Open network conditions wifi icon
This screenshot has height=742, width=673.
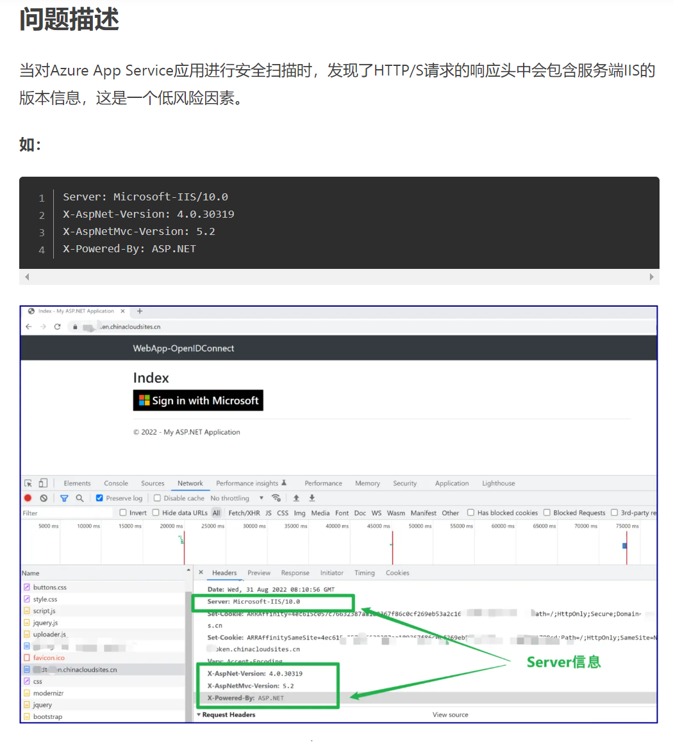tap(276, 498)
